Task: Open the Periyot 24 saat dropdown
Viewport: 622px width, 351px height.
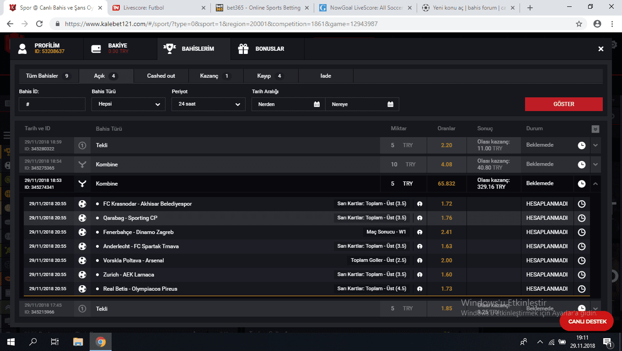Action: pyautogui.click(x=209, y=104)
